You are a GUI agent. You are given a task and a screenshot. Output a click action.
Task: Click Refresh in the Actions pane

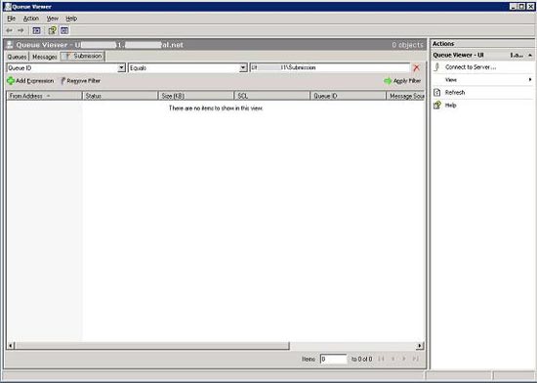455,92
